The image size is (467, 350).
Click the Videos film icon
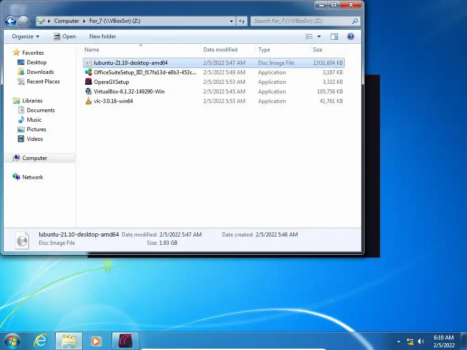click(x=21, y=139)
